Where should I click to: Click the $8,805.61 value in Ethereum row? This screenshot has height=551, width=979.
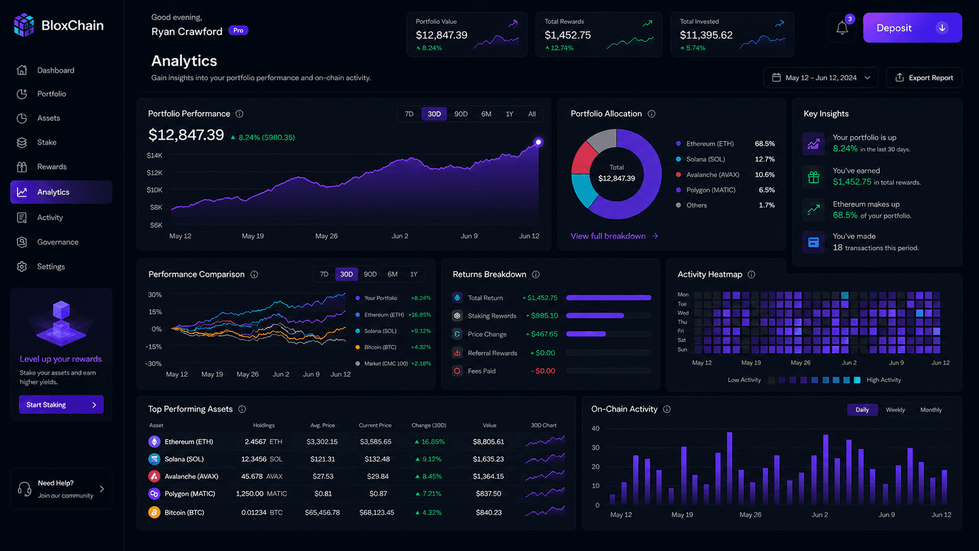[488, 442]
